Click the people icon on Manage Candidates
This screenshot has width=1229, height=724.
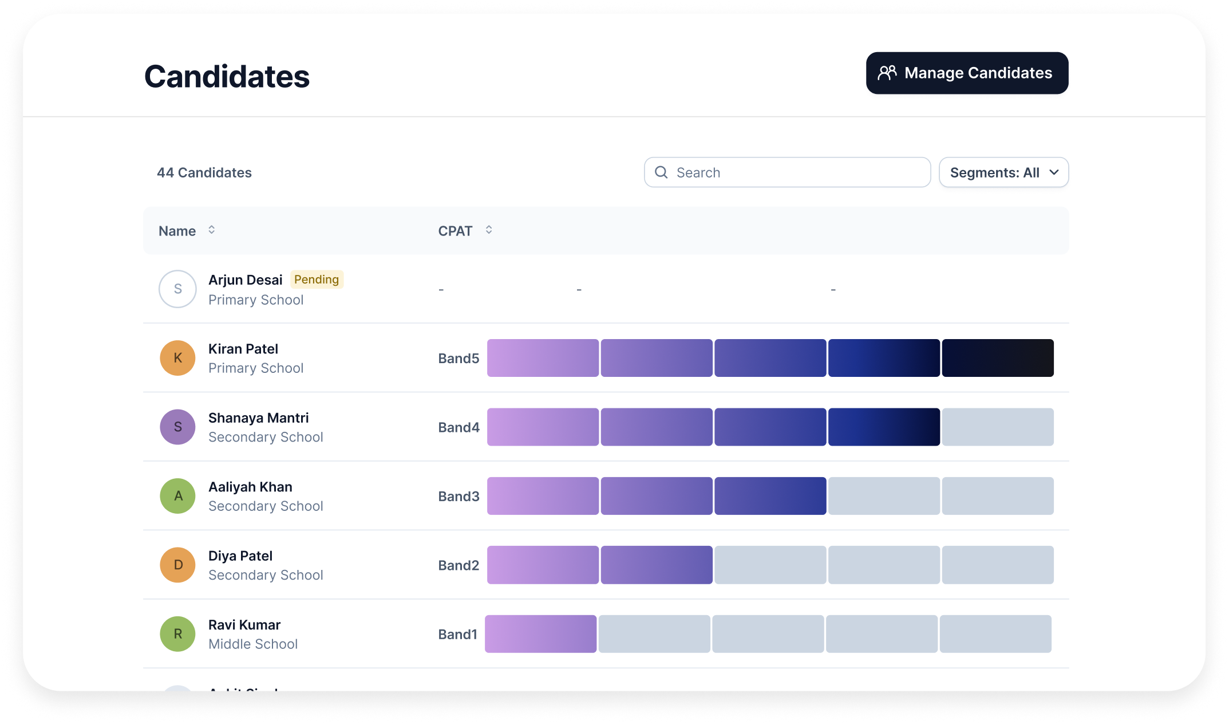pyautogui.click(x=886, y=73)
